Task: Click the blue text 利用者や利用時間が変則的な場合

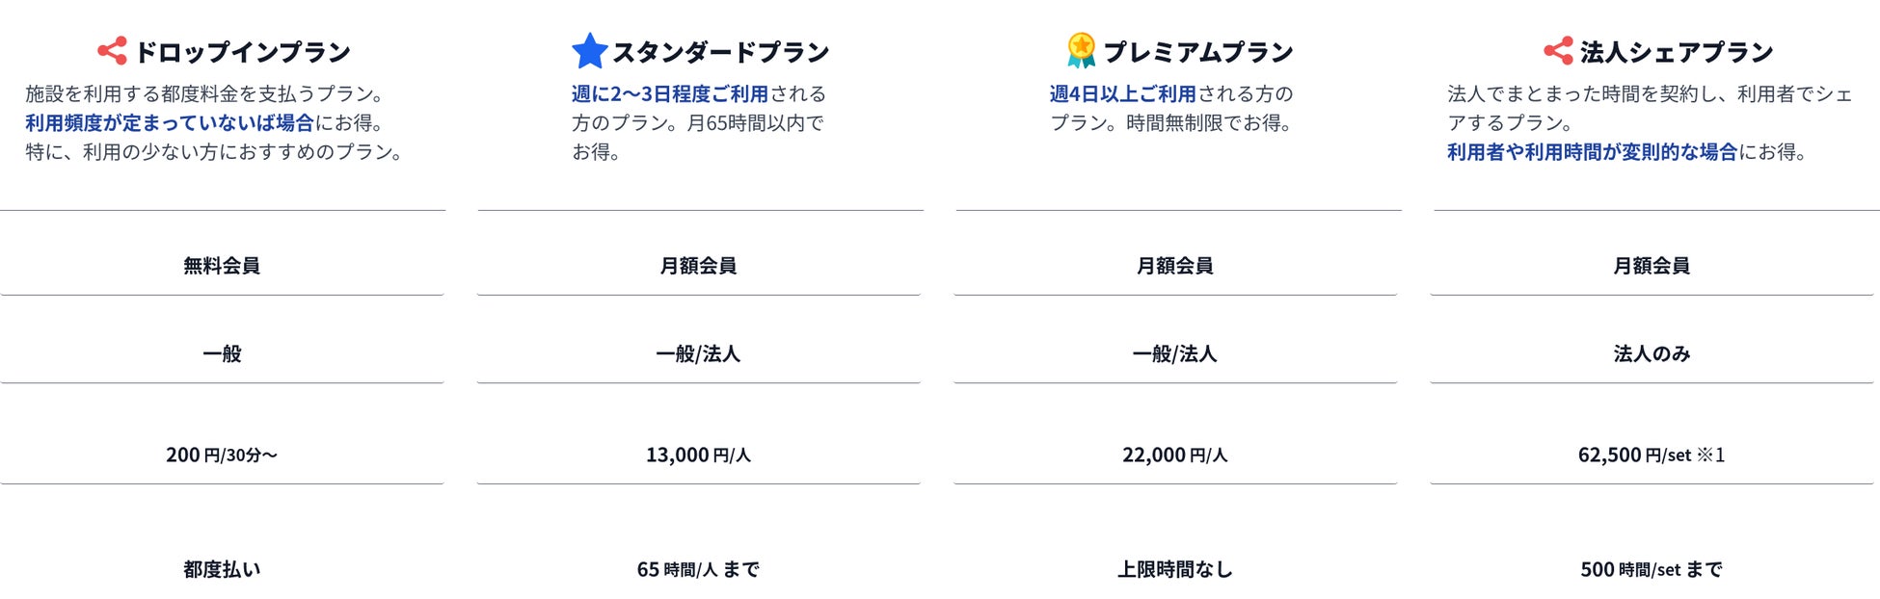Action: click(1592, 152)
